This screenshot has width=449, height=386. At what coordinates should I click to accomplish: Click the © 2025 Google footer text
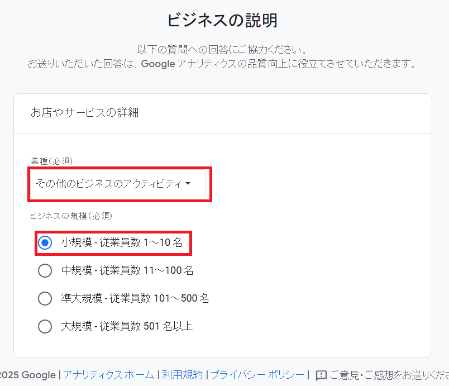coord(28,375)
